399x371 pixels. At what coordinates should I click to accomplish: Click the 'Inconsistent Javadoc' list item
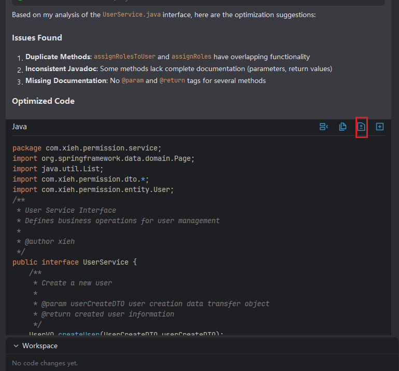(61, 68)
